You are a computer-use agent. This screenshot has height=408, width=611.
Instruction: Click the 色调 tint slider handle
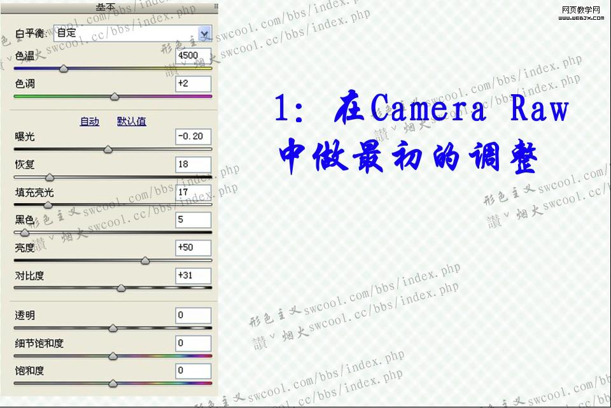[114, 97]
